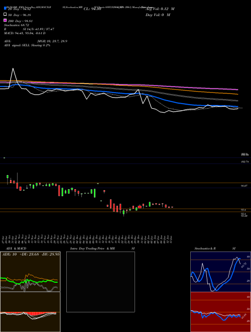The height and width of the screenshot is (332, 251).
Task: Click the 'MACD: 94.43, 95.04, -0.61 D' readout
Action: [x=25, y=33]
